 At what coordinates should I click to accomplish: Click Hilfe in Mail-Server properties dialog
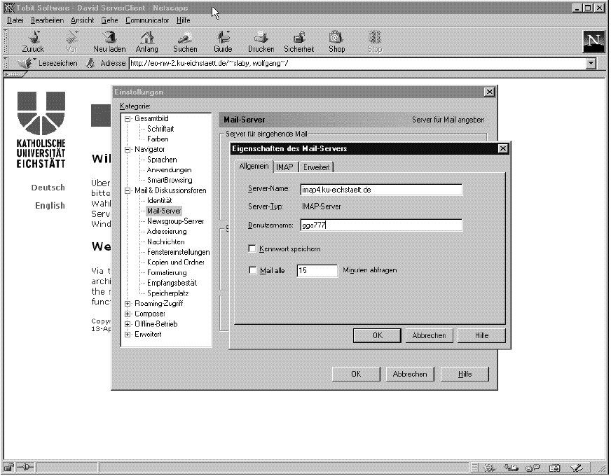[481, 335]
